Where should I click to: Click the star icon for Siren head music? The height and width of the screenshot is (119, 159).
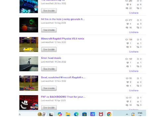138,63
